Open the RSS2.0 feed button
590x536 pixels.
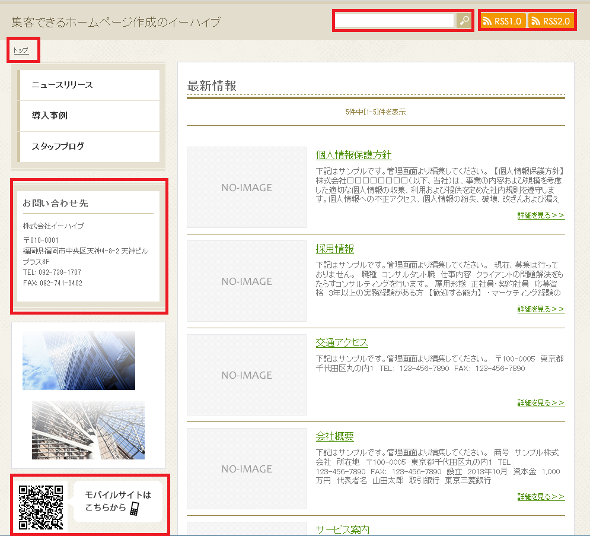[x=550, y=21]
